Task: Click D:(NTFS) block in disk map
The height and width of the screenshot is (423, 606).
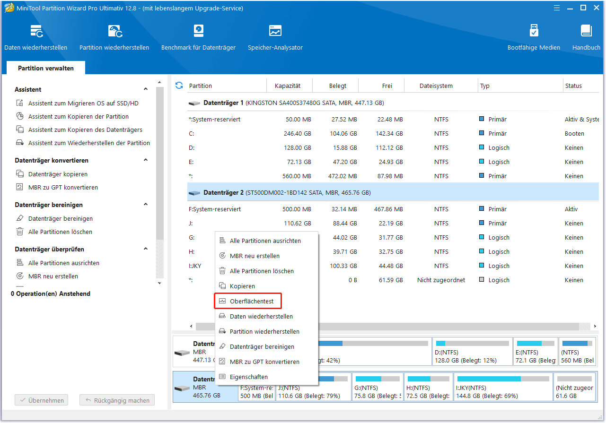Action: point(473,351)
